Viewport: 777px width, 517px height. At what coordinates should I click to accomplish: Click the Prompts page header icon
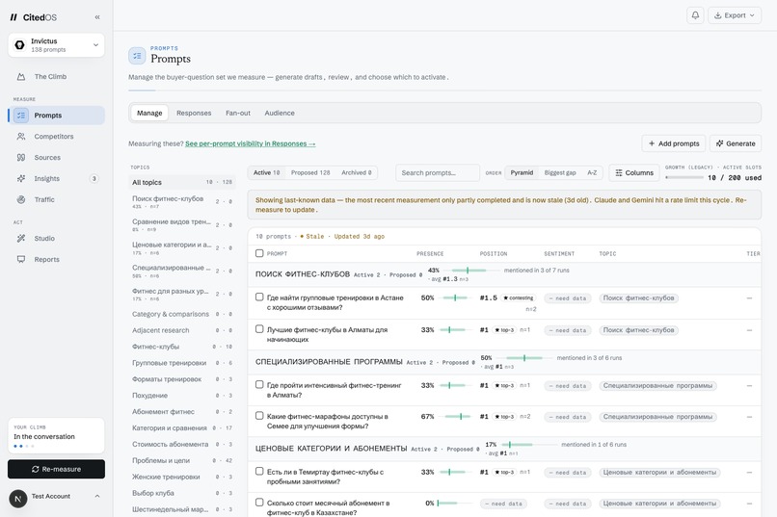[x=137, y=56]
